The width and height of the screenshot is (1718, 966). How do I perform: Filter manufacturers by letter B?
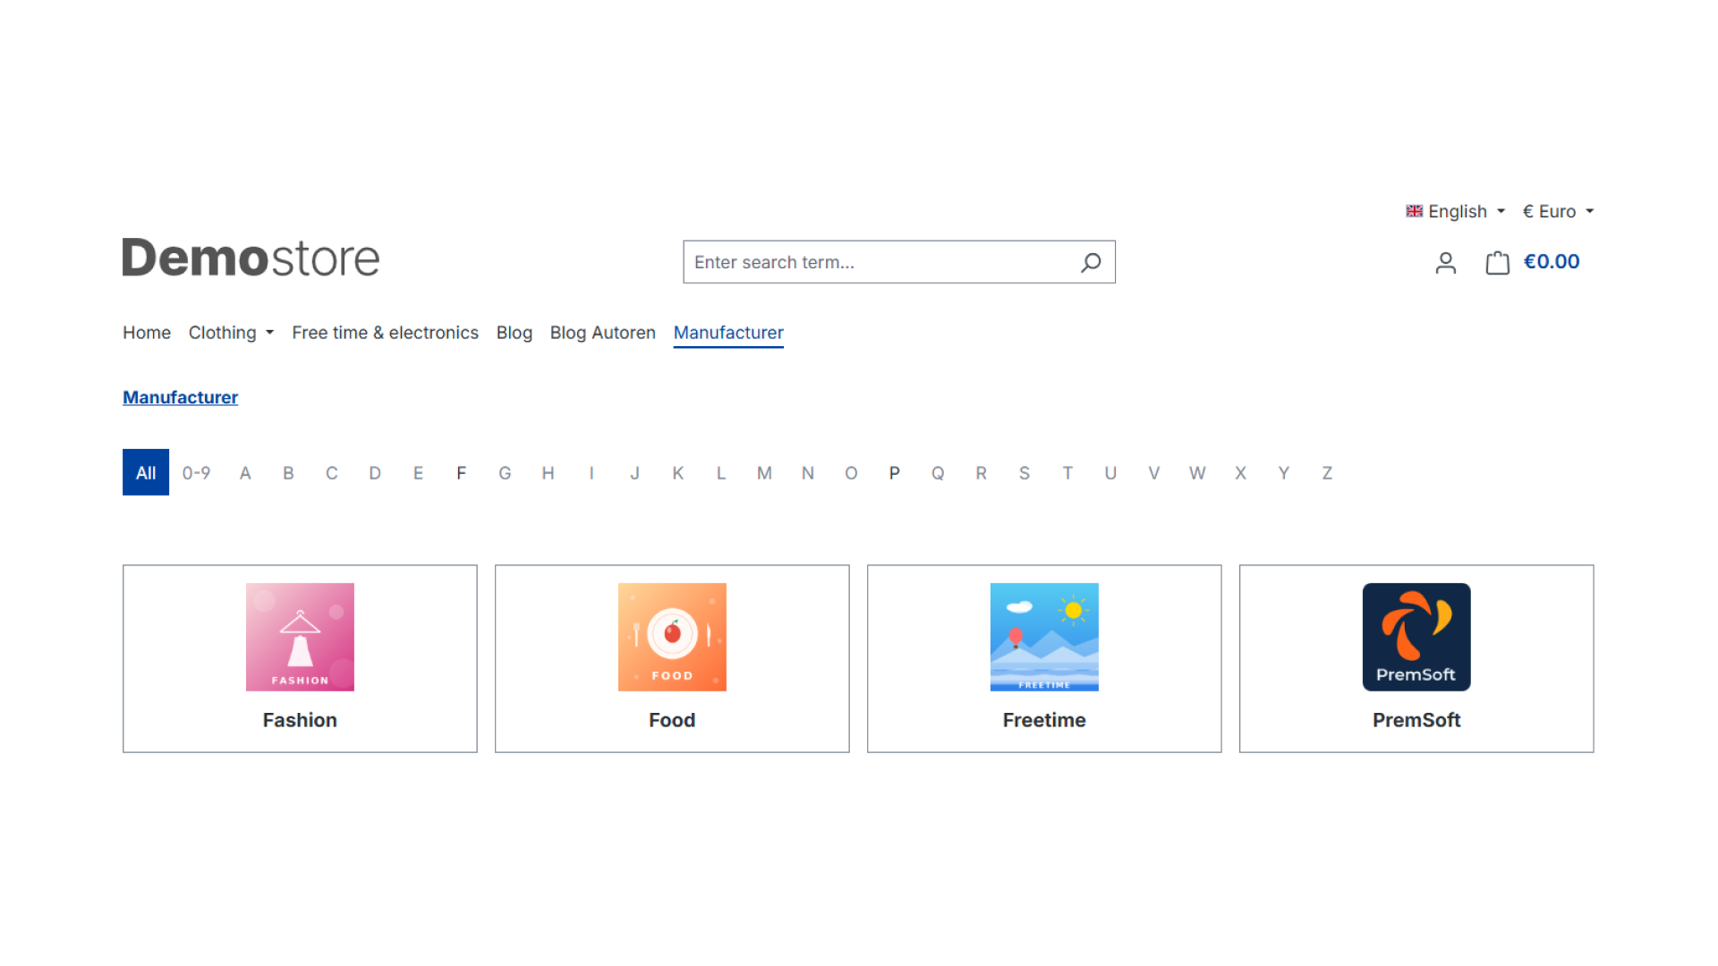(x=288, y=472)
